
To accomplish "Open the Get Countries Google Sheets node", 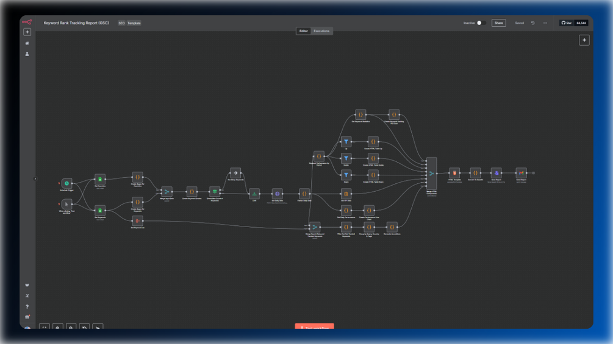I will [x=100, y=179].
